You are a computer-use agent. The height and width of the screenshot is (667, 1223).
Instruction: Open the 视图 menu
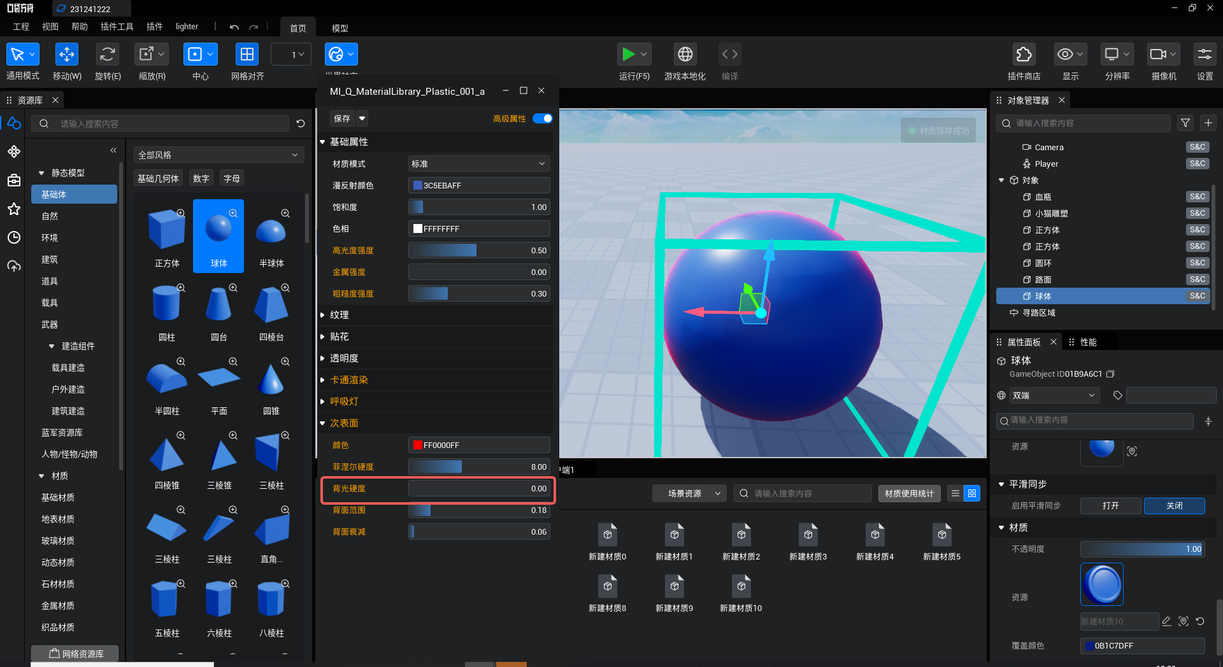[50, 27]
